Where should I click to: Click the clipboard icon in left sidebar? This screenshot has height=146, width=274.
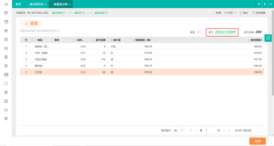[x=6, y=66]
